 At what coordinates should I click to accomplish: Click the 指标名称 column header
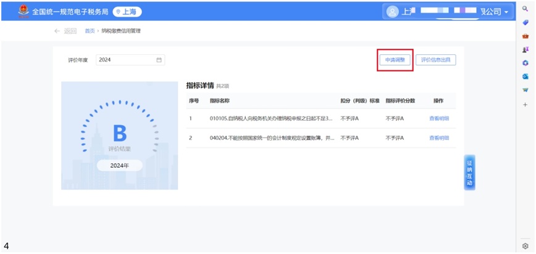(220, 100)
